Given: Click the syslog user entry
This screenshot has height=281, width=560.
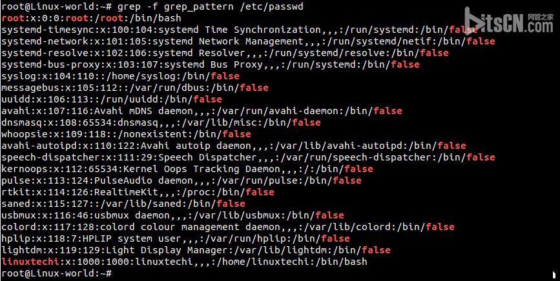Looking at the screenshot, I should pos(120,76).
